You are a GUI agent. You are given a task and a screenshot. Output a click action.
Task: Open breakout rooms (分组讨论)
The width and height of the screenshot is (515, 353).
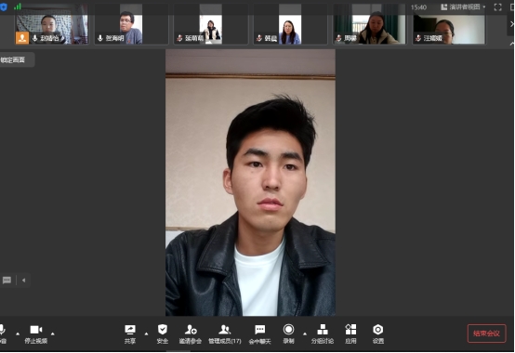[x=323, y=330]
